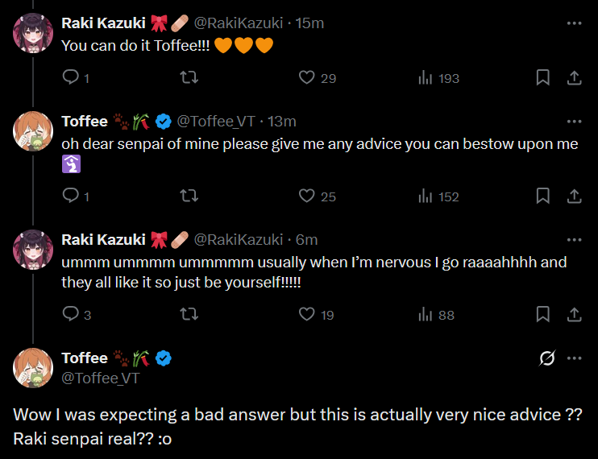
Task: Bookmark Raki's "You can do it Toffee" tweet
Action: (x=543, y=78)
